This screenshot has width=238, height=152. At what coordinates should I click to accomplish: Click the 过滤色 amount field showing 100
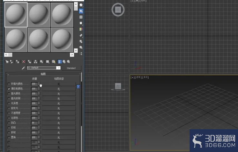(x=35, y=118)
